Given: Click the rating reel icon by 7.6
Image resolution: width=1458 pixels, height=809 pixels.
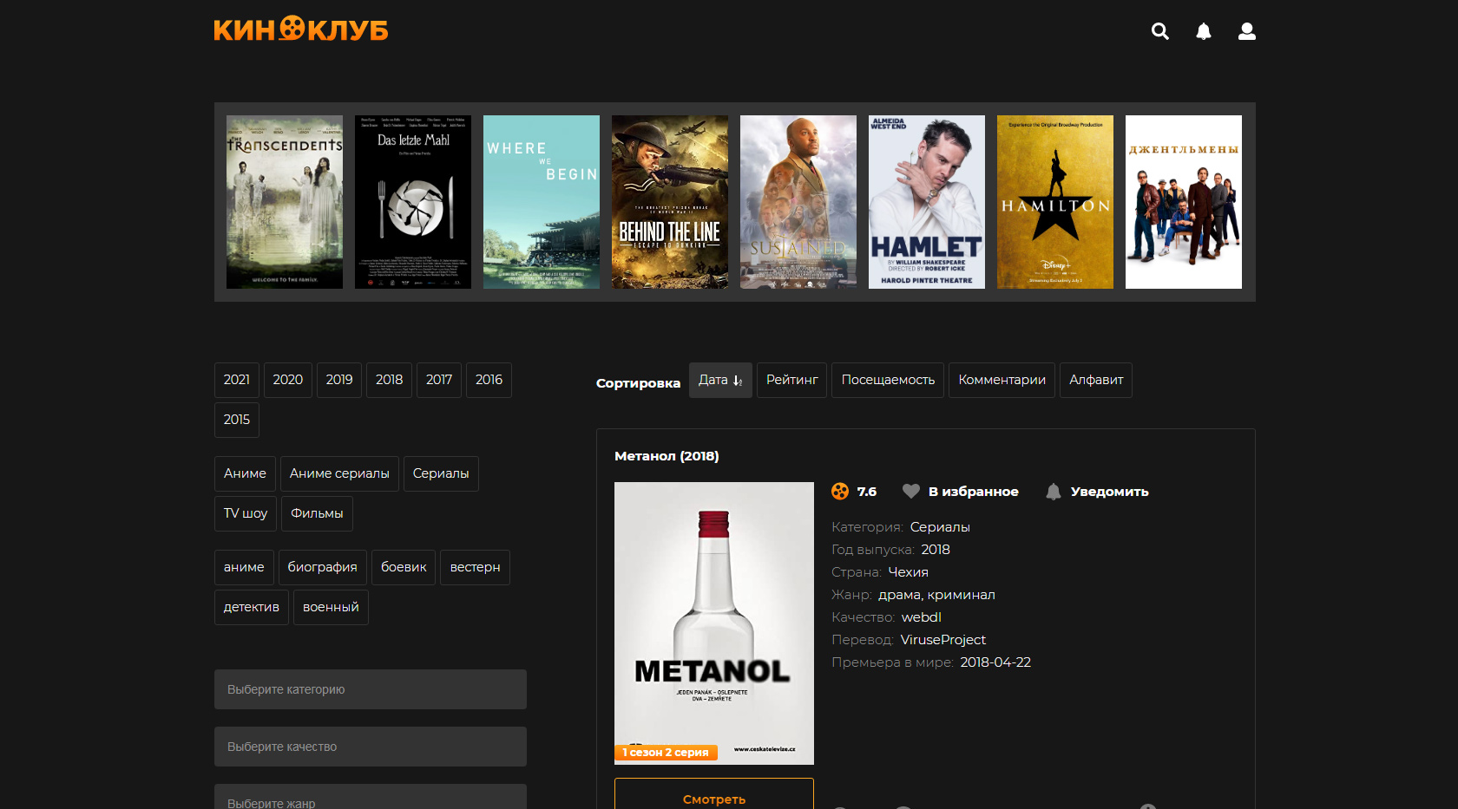Looking at the screenshot, I should pyautogui.click(x=840, y=491).
